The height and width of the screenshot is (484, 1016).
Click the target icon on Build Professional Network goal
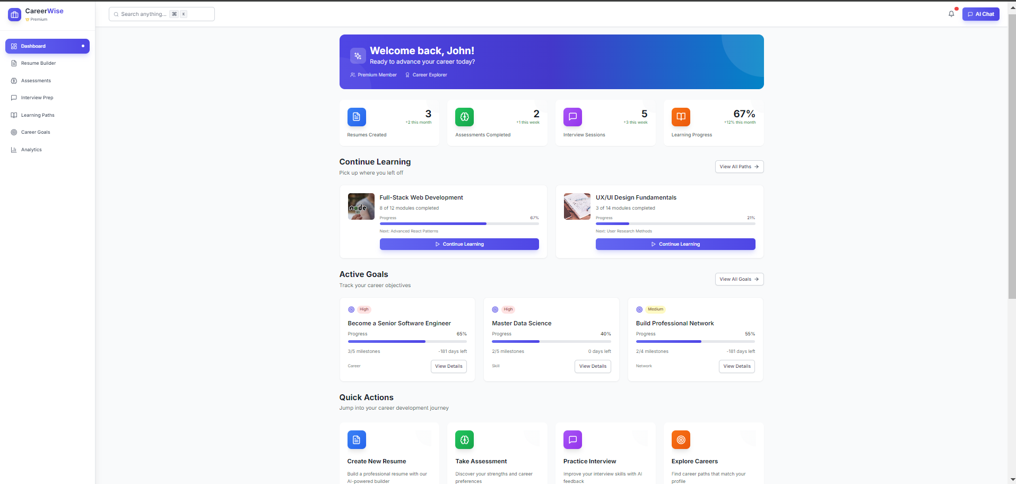click(639, 309)
